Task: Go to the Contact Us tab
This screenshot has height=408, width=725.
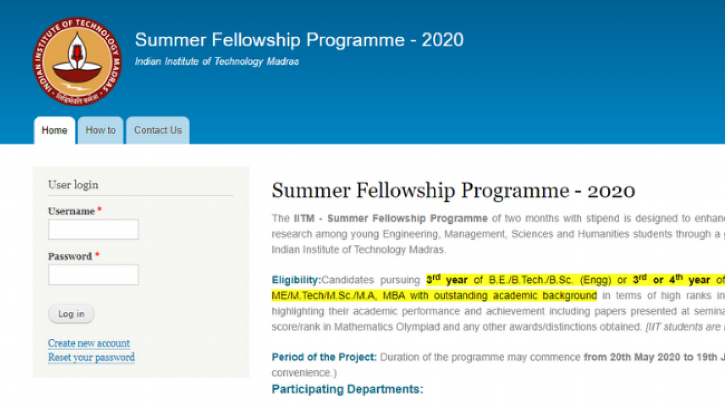Action: point(157,130)
